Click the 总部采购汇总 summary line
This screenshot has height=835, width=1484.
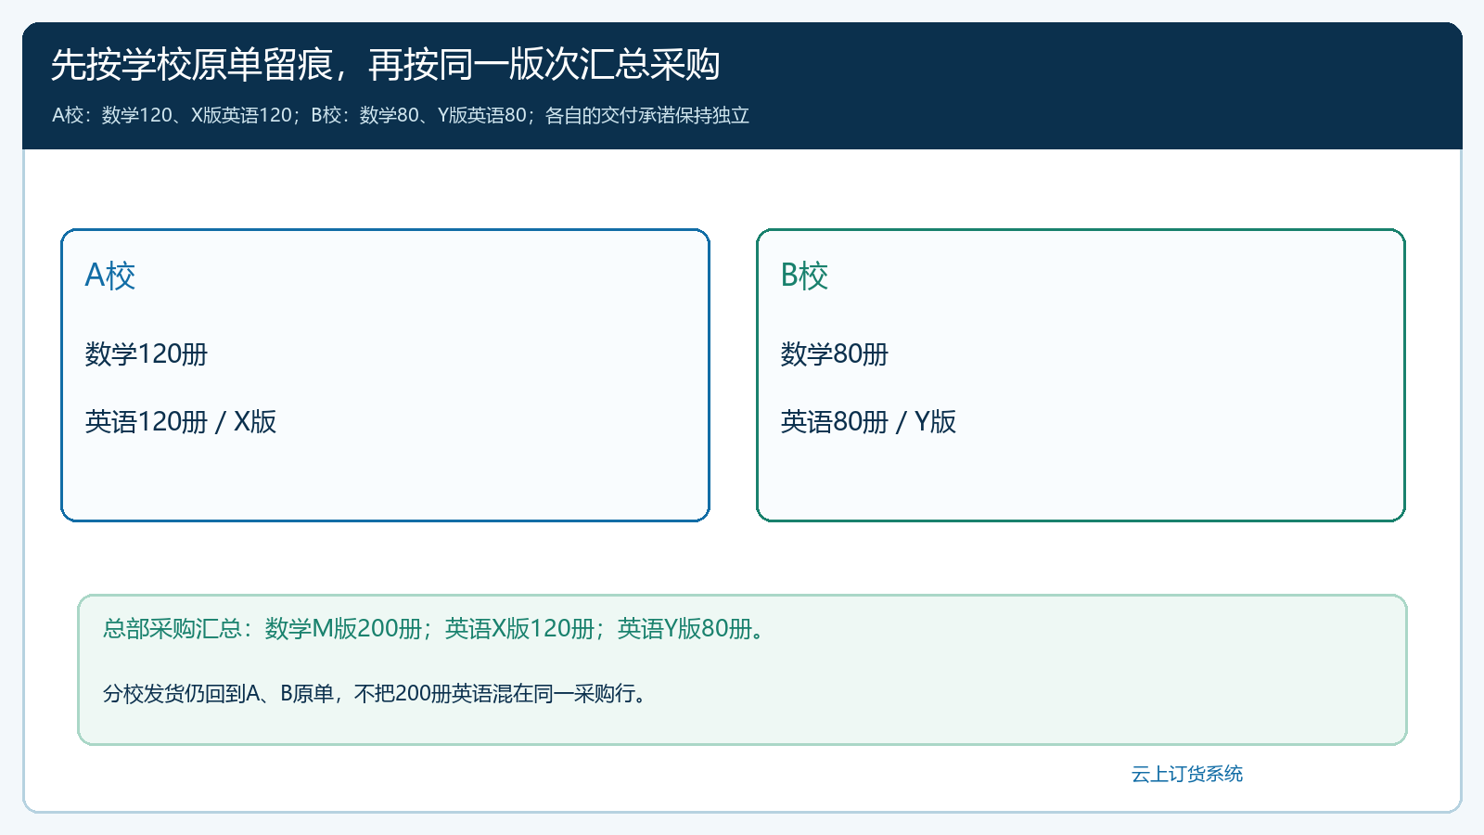(x=437, y=629)
